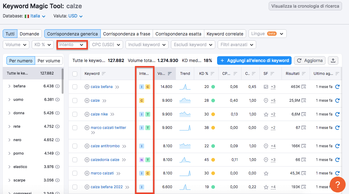Screen dimensions: 349x194
Task: Switch to Keyword correlate tab
Action: click(x=225, y=34)
